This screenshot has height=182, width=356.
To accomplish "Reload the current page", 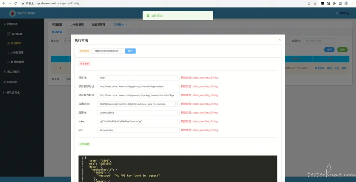I will click(15, 3).
